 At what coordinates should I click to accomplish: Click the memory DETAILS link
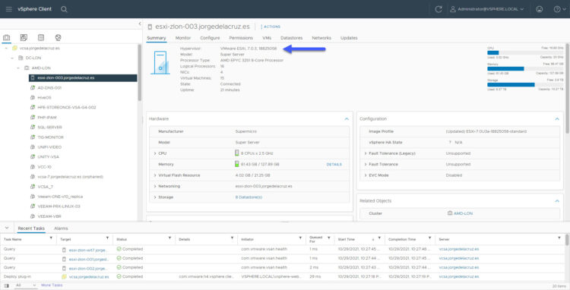pos(334,165)
